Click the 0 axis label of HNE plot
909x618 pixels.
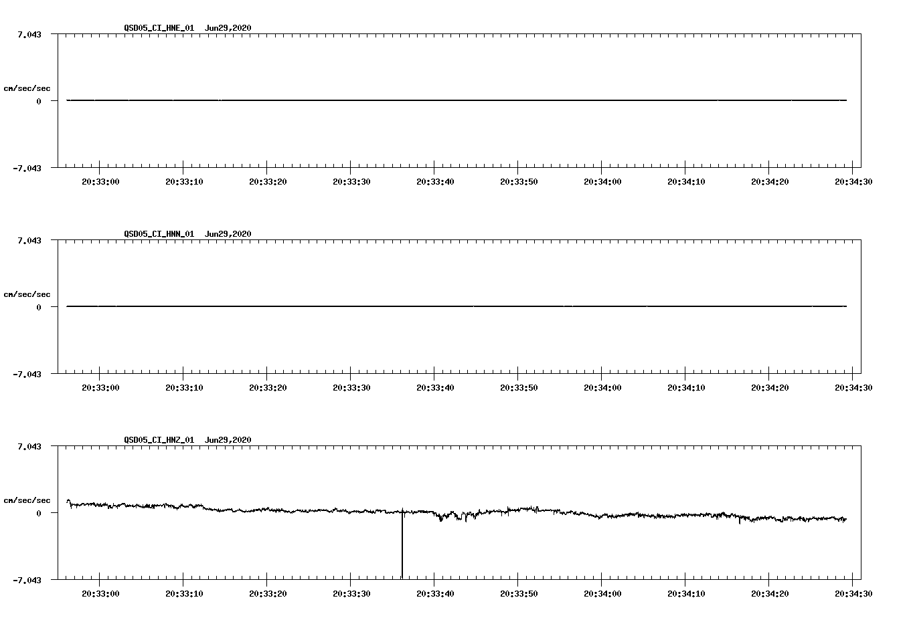click(x=39, y=101)
